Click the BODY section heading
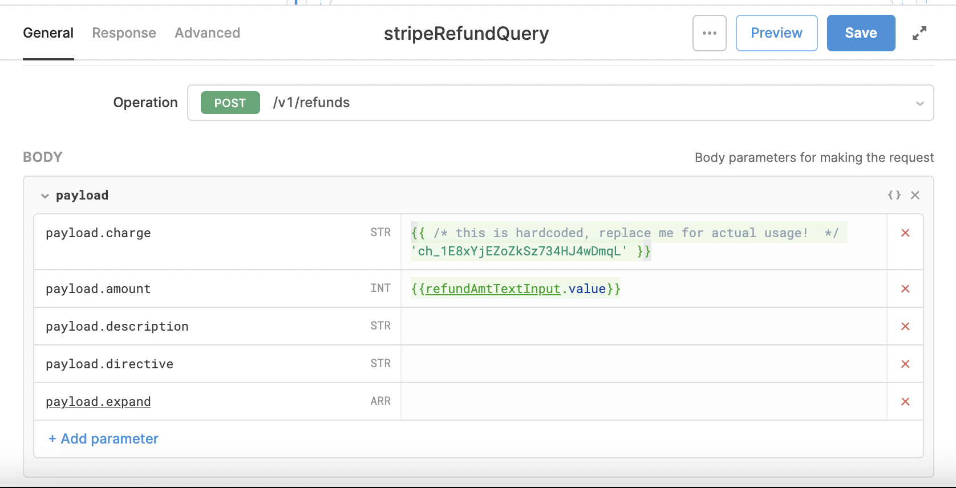Viewport: 956px width, 488px height. tap(43, 157)
